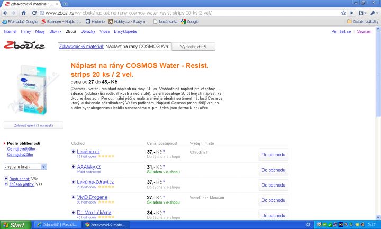Viewport: 381px width, 229px height.
Task: Switch to the Firmy navigation link
Action: tap(26, 31)
